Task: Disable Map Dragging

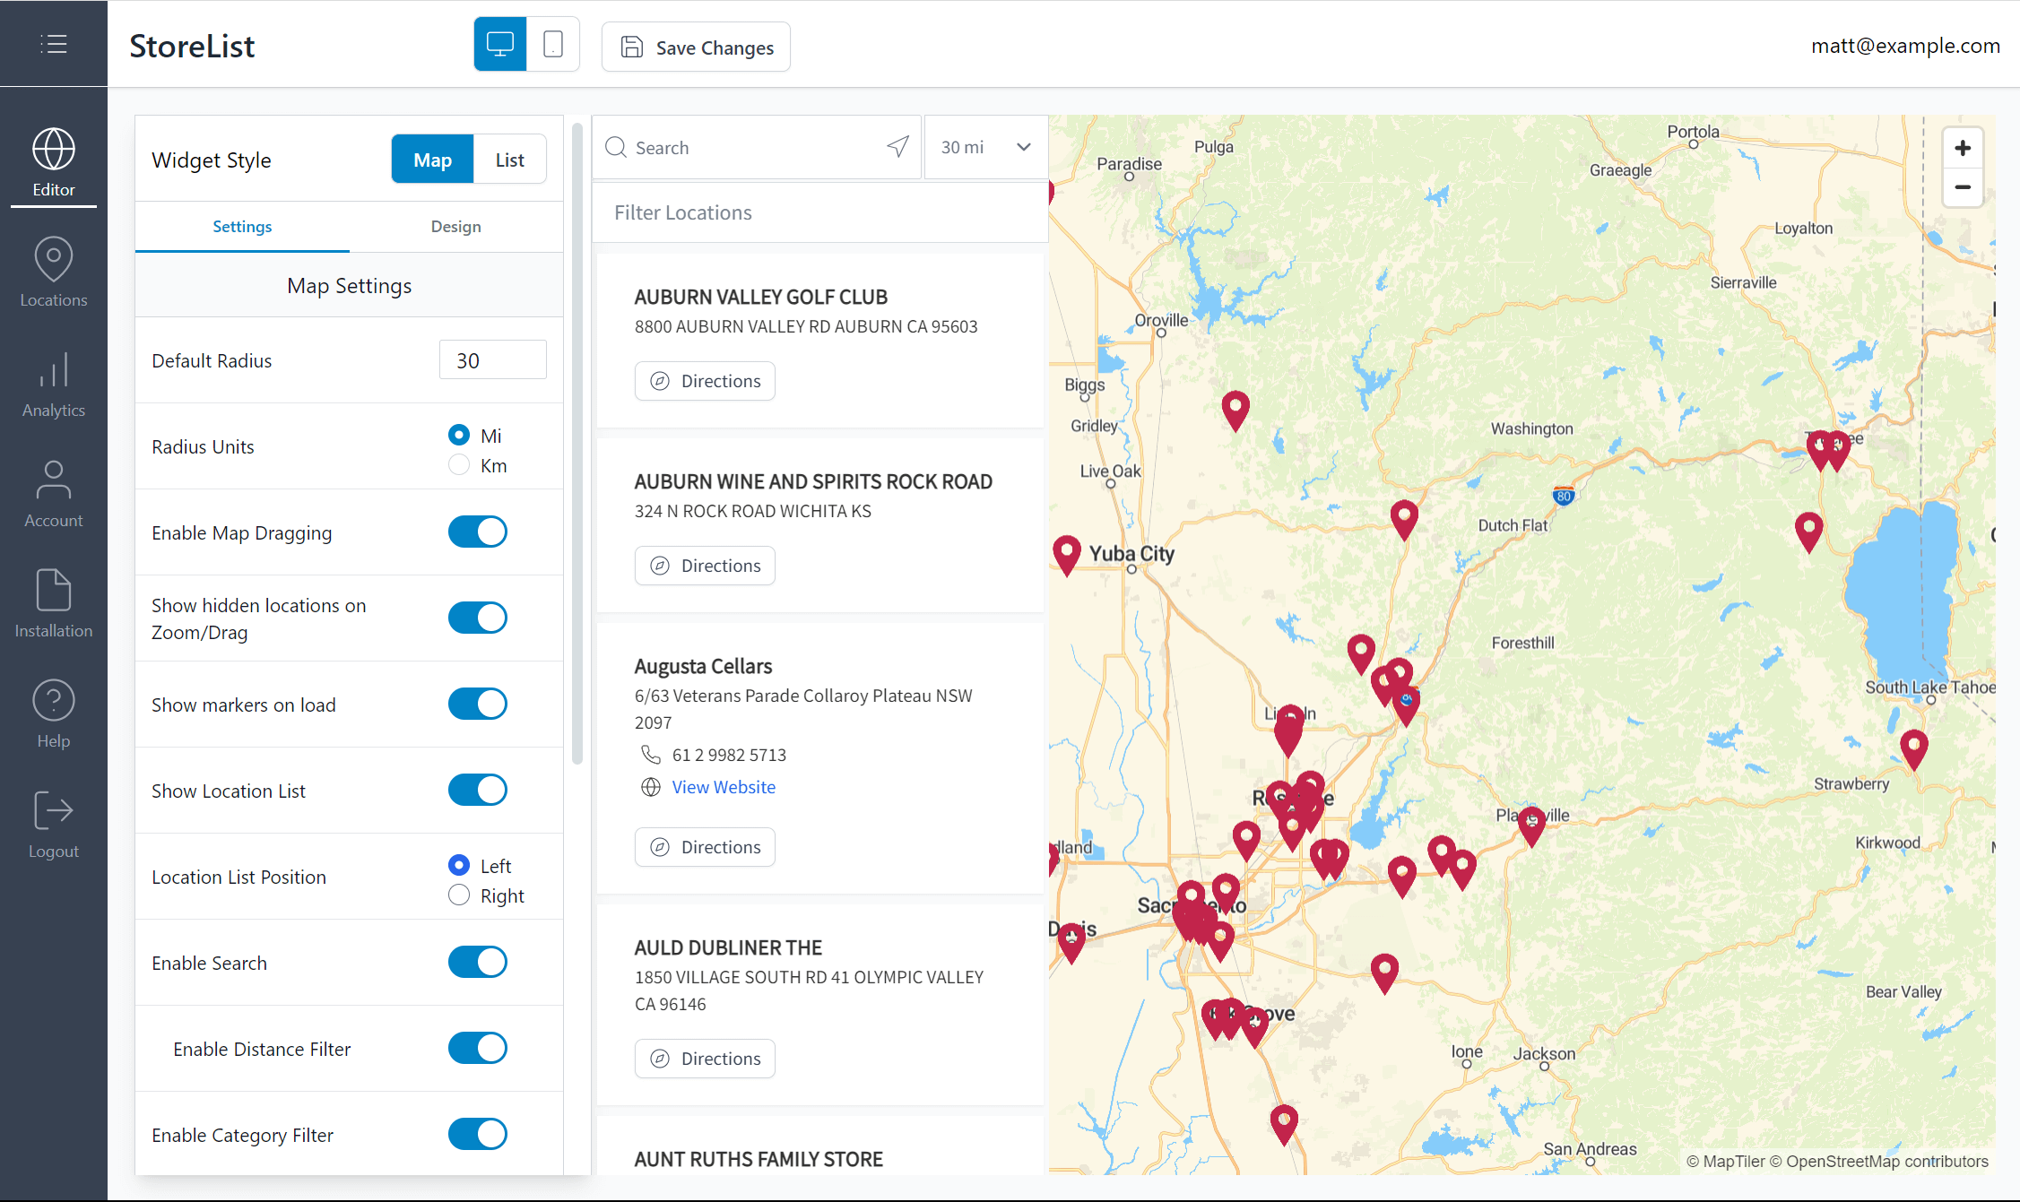Action: [x=477, y=532]
